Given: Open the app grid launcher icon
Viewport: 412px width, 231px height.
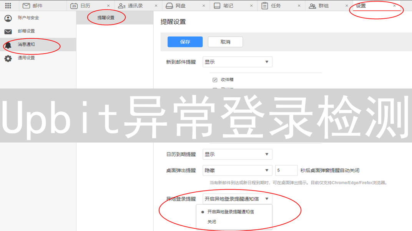Looking at the screenshot, I should [8, 5].
